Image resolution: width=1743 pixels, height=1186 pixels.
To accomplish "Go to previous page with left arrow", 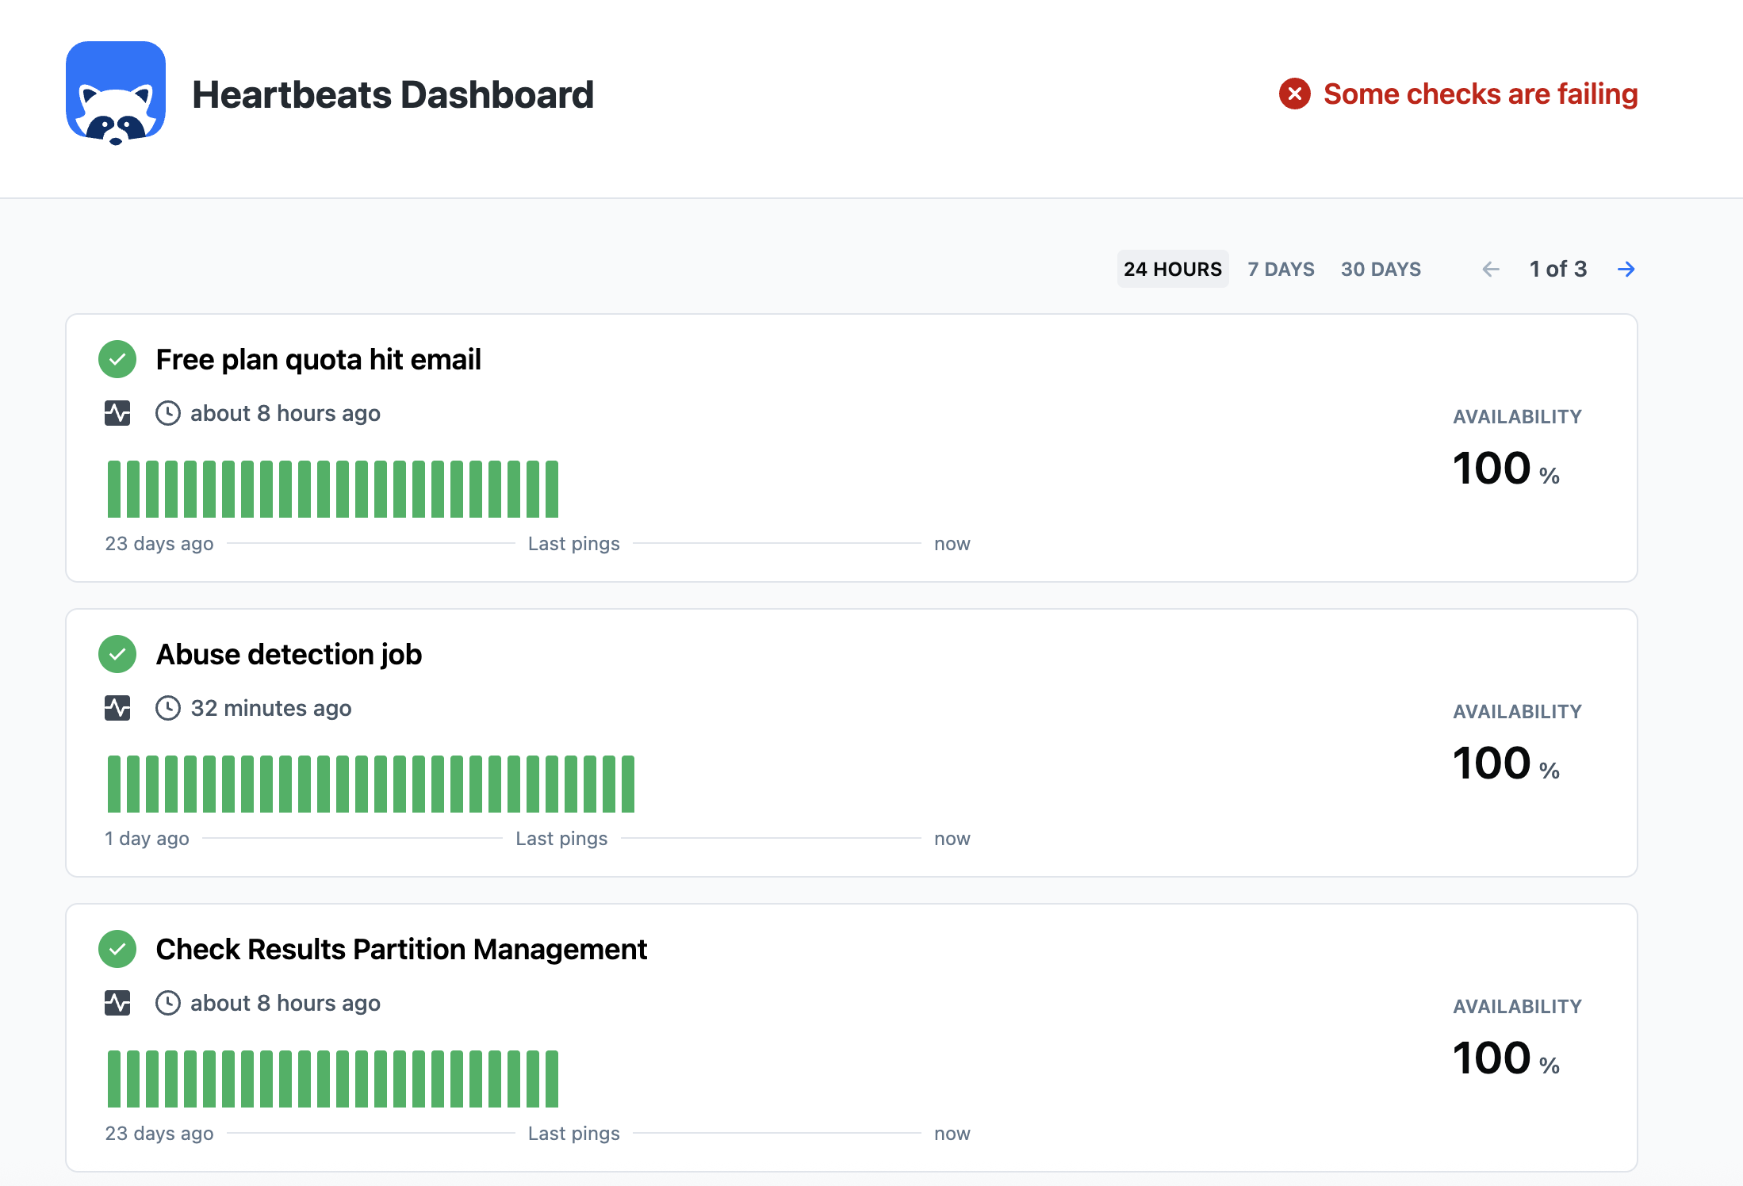I will pos(1490,270).
